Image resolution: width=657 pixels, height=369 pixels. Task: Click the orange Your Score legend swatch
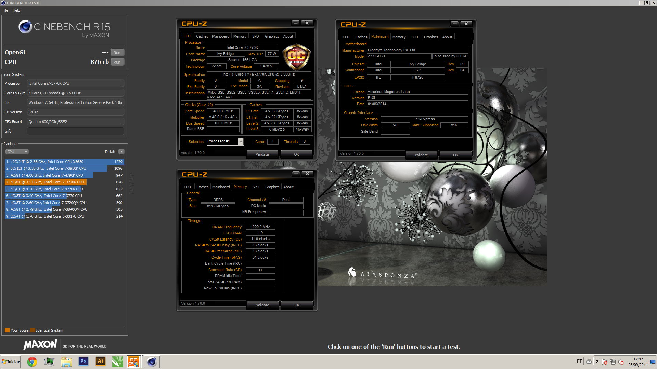coord(7,330)
